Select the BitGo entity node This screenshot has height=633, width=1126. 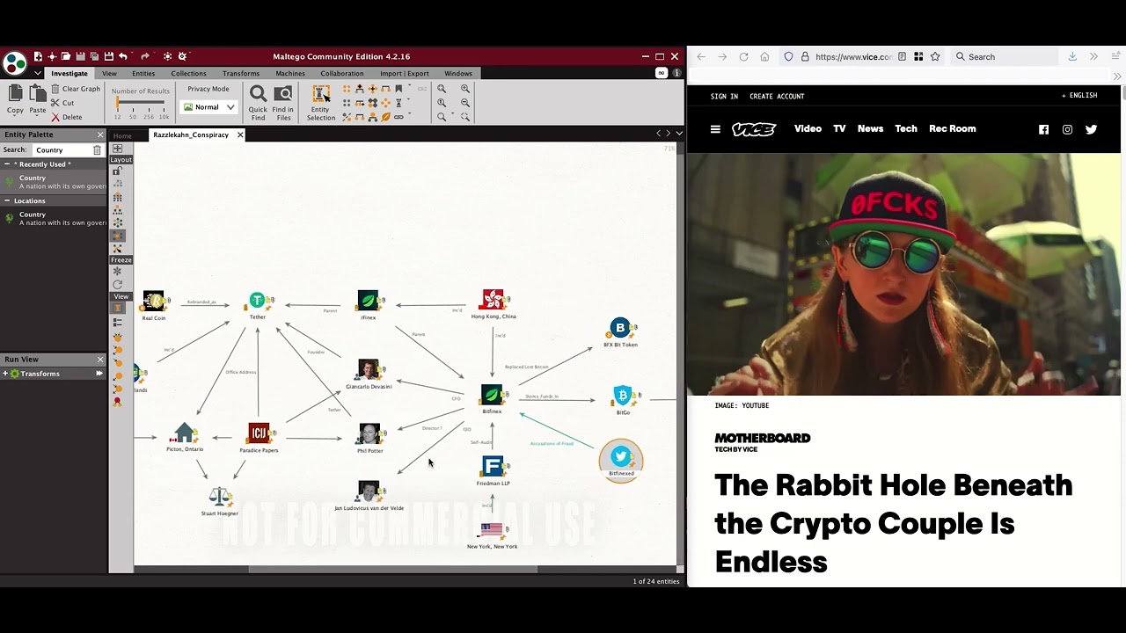[623, 396]
